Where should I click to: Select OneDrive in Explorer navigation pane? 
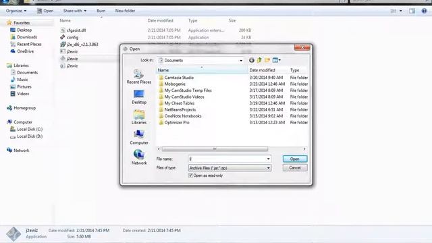22,51
